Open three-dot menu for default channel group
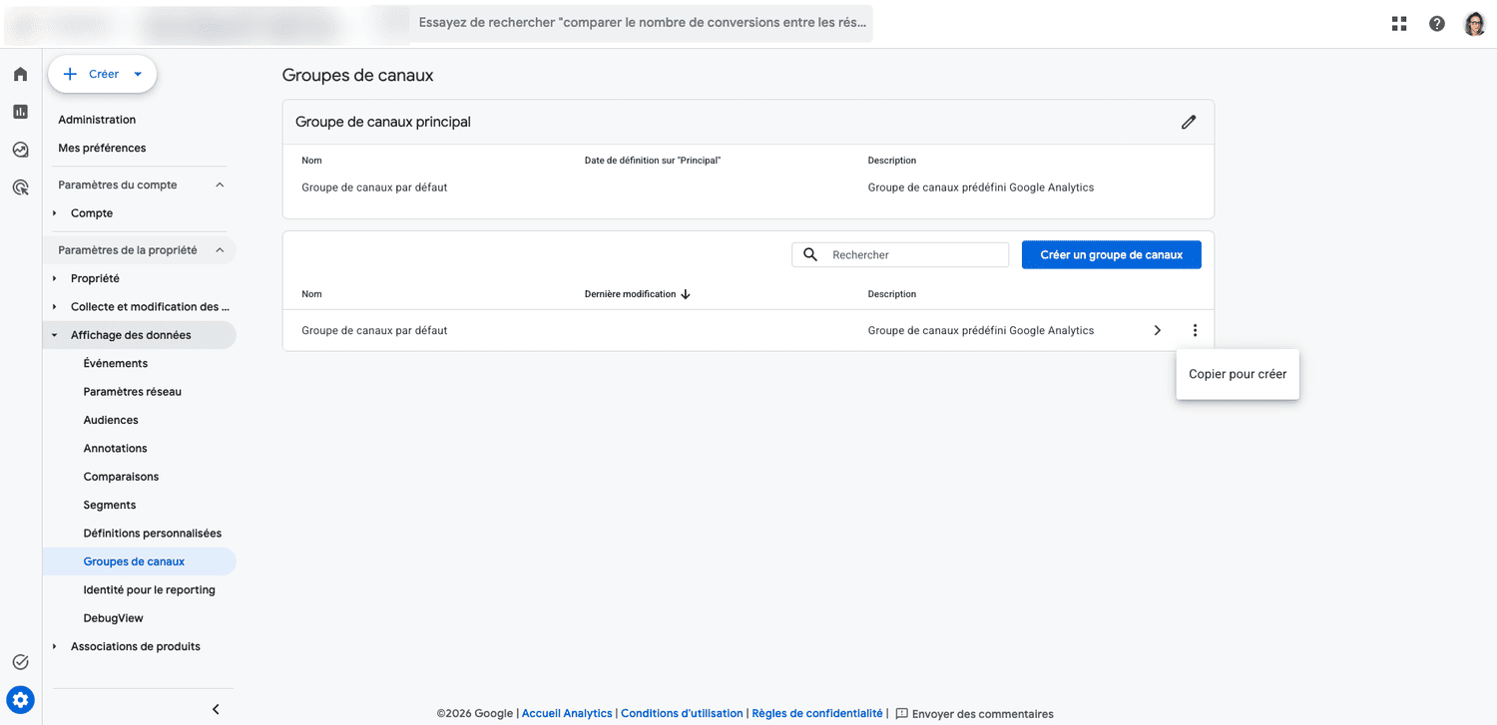The width and height of the screenshot is (1497, 725). coord(1195,330)
